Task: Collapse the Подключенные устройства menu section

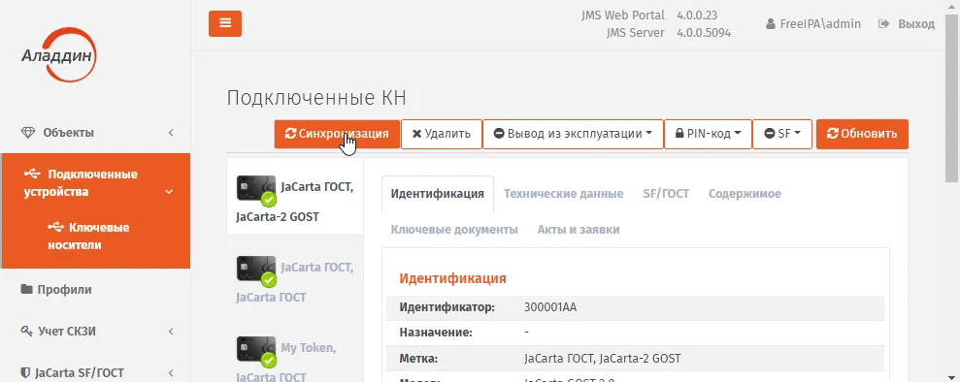Action: coord(169,192)
